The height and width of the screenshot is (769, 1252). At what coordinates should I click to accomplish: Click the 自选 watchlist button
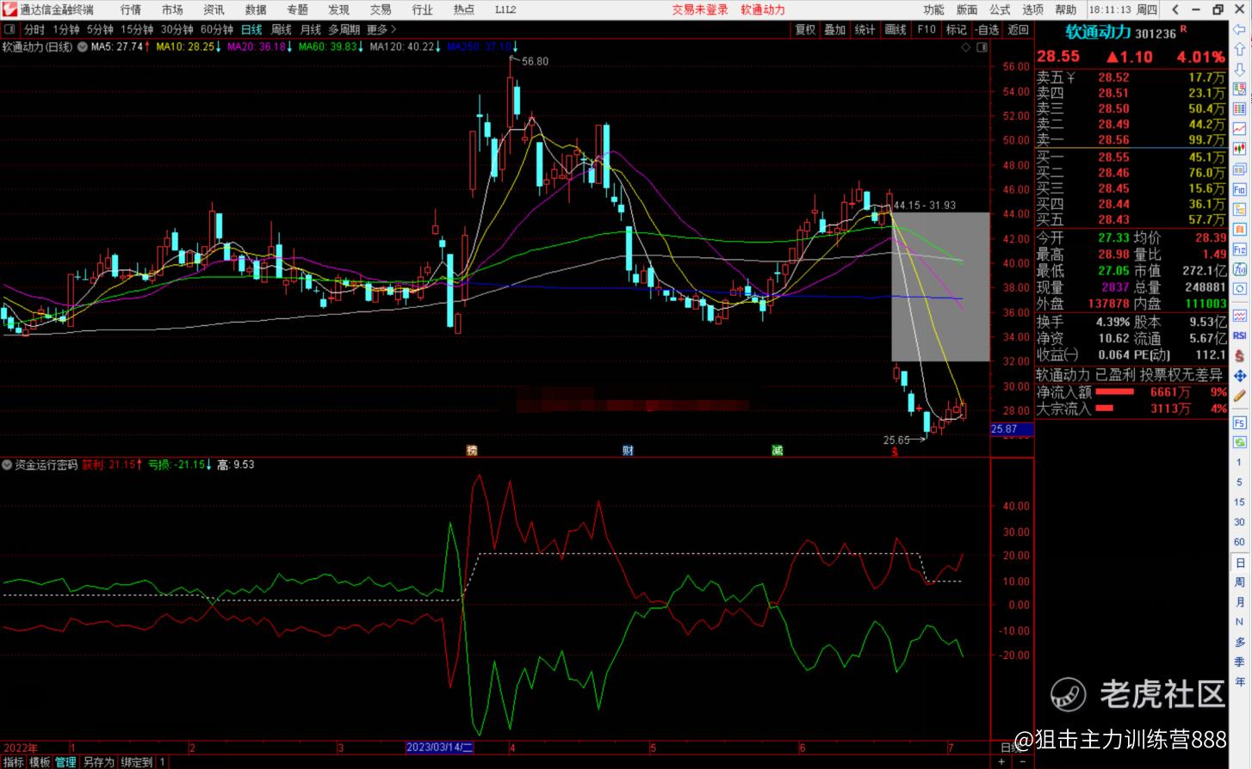coord(988,29)
